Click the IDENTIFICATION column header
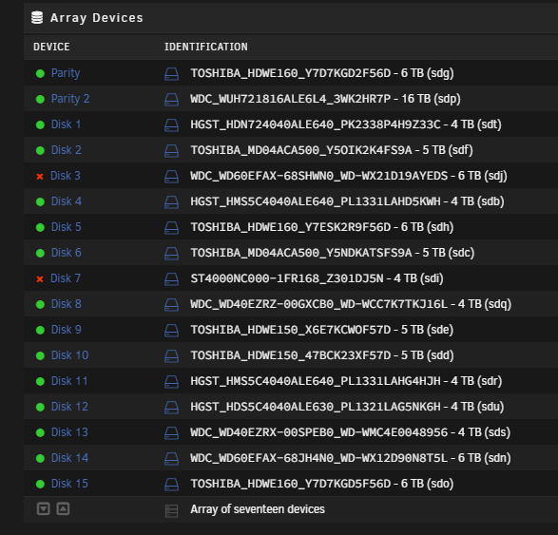Viewport: 558px width, 535px height. point(205,47)
